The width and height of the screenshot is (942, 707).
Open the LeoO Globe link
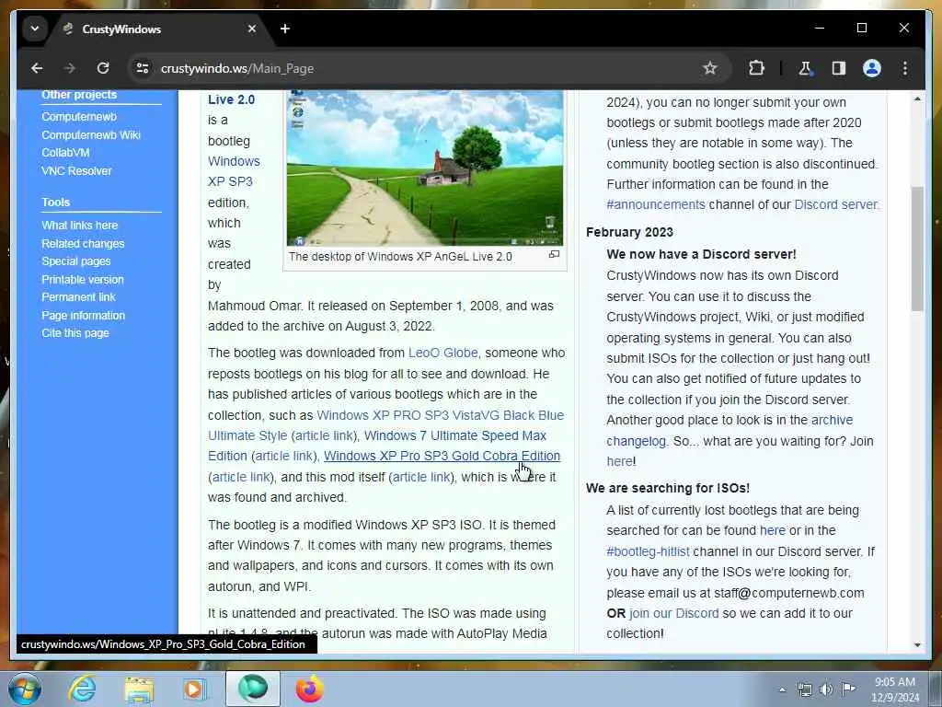pyautogui.click(x=442, y=353)
